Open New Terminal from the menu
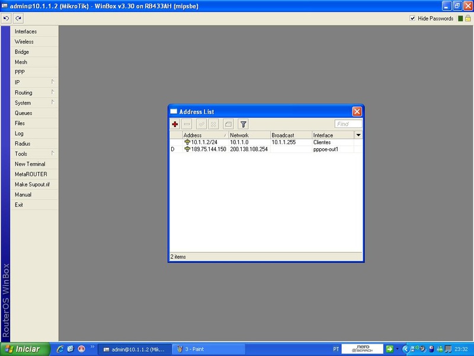Screen dimensions: 474x356 34,164
